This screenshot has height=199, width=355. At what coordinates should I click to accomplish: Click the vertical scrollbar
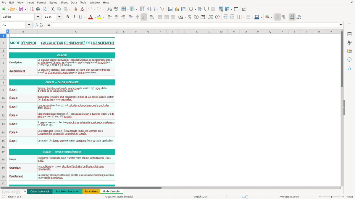pyautogui.click(x=342, y=59)
